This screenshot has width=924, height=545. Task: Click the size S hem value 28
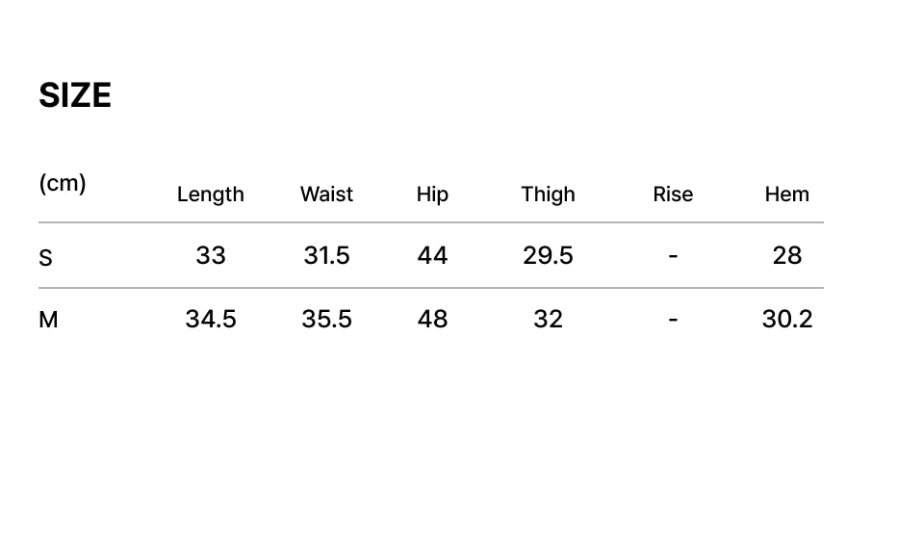click(x=786, y=255)
